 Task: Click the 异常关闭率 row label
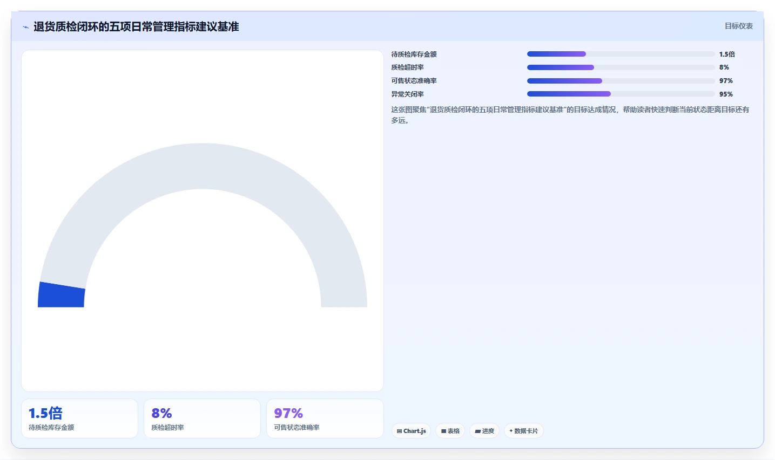click(407, 94)
